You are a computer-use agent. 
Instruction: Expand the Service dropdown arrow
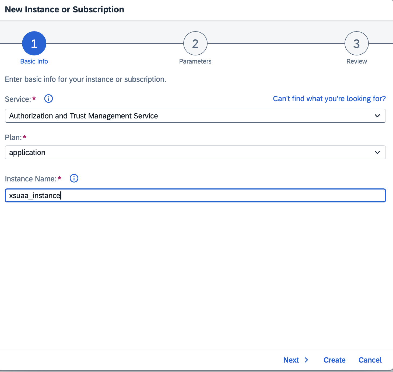pyautogui.click(x=377, y=116)
